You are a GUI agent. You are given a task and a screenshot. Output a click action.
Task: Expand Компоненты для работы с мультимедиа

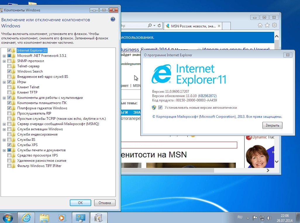4,98
